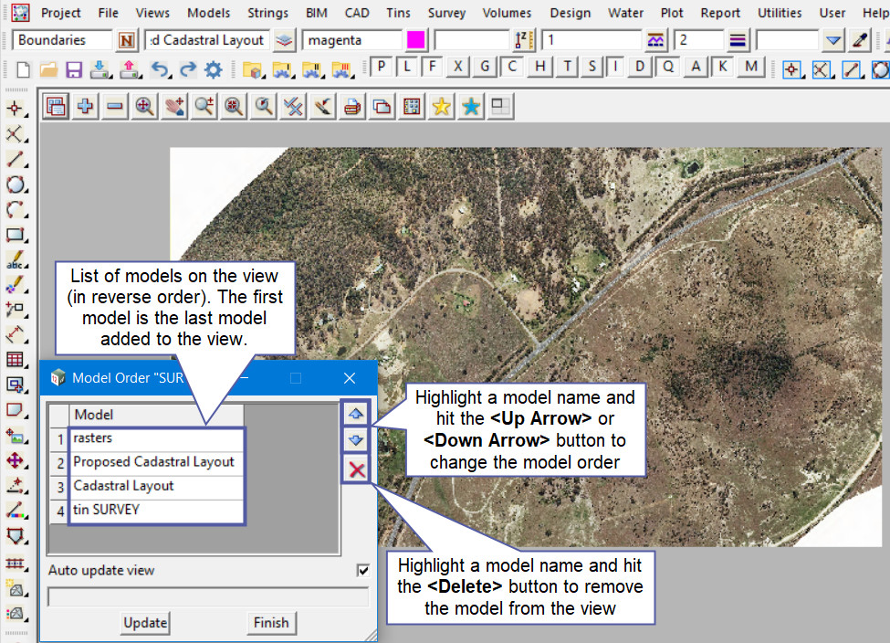The image size is (890, 643).
Task: Click the Up Arrow to move model up
Action: (x=356, y=413)
